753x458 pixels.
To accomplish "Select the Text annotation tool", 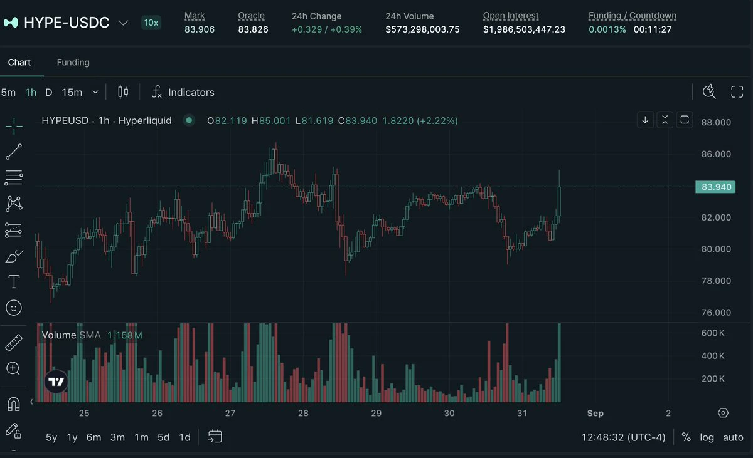I will pyautogui.click(x=14, y=282).
